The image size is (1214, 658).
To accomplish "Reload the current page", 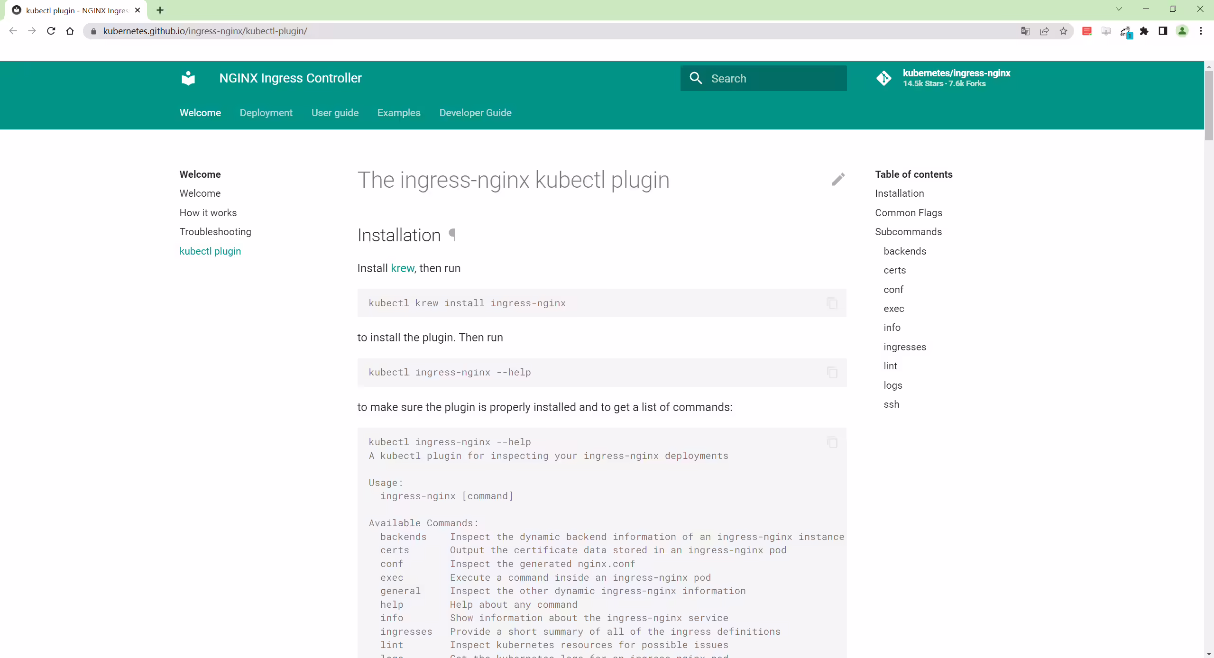I will coord(51,31).
